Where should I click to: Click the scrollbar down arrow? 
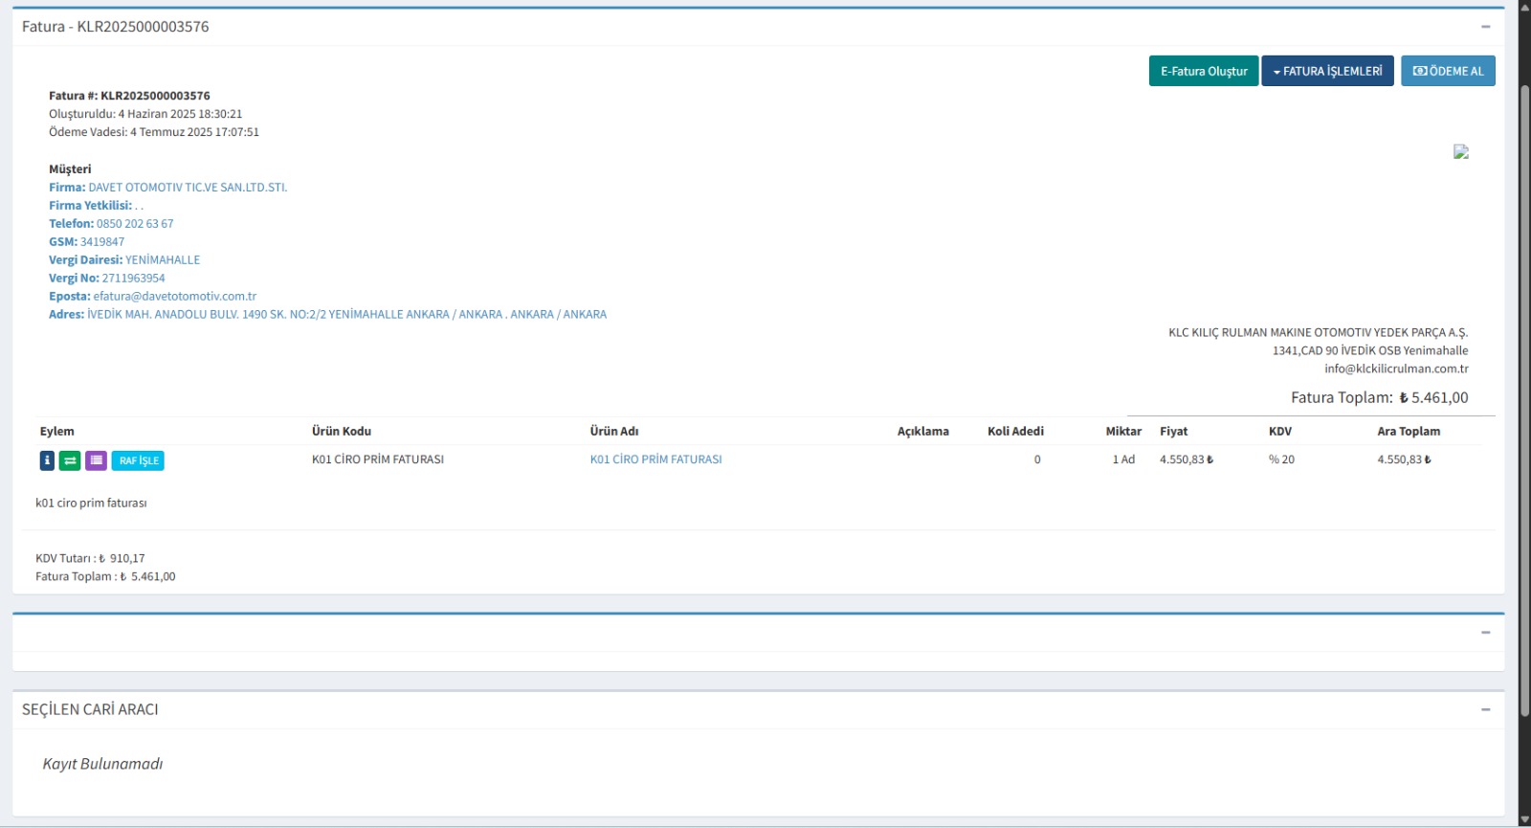point(1524,820)
